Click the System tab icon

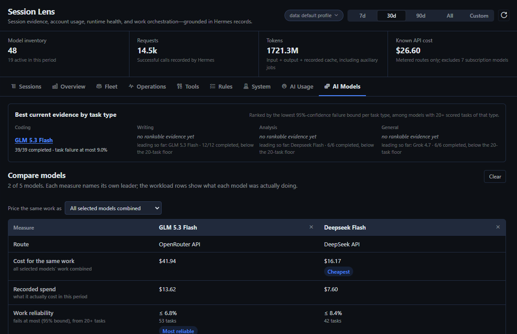[x=246, y=86]
